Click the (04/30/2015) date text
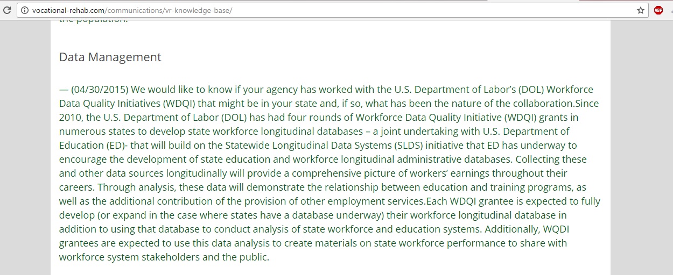 99,90
